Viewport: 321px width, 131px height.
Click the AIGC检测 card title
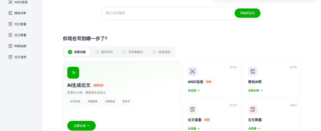click(196, 82)
